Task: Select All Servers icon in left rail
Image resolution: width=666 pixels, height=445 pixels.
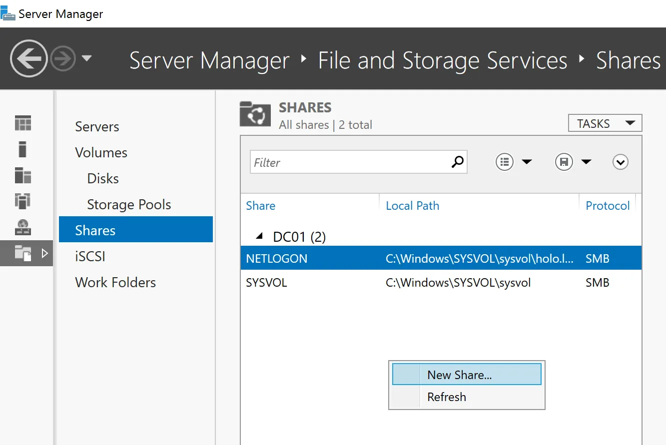Action: tap(23, 175)
